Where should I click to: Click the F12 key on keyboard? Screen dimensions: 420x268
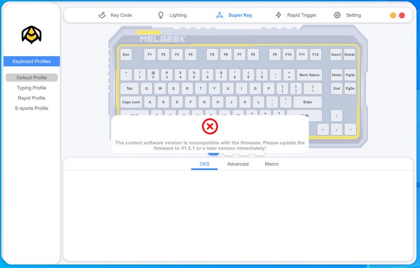coord(316,55)
